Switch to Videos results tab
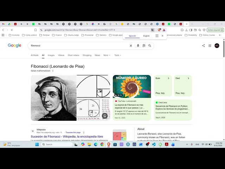This screenshot has width=225, height=169. click(61, 55)
